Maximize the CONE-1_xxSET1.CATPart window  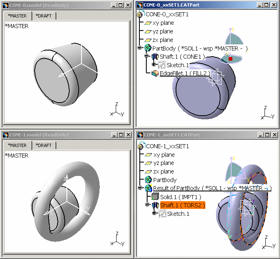pyautogui.click(x=266, y=135)
